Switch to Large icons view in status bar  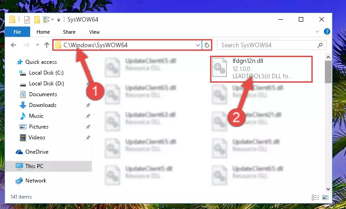coord(325,197)
